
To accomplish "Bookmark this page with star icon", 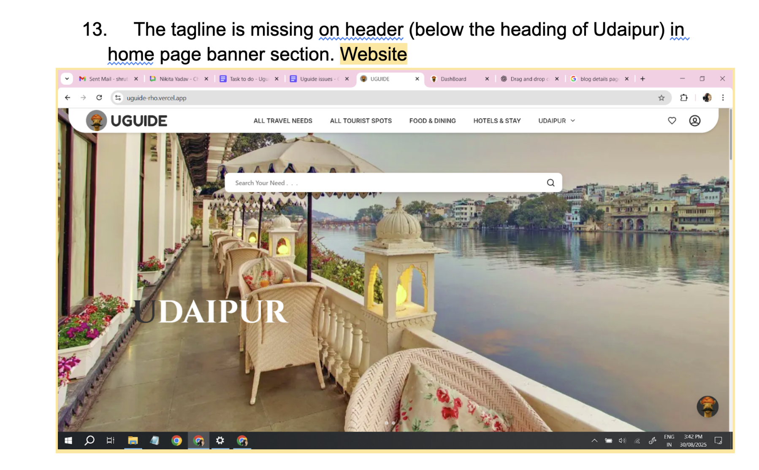I will 661,98.
